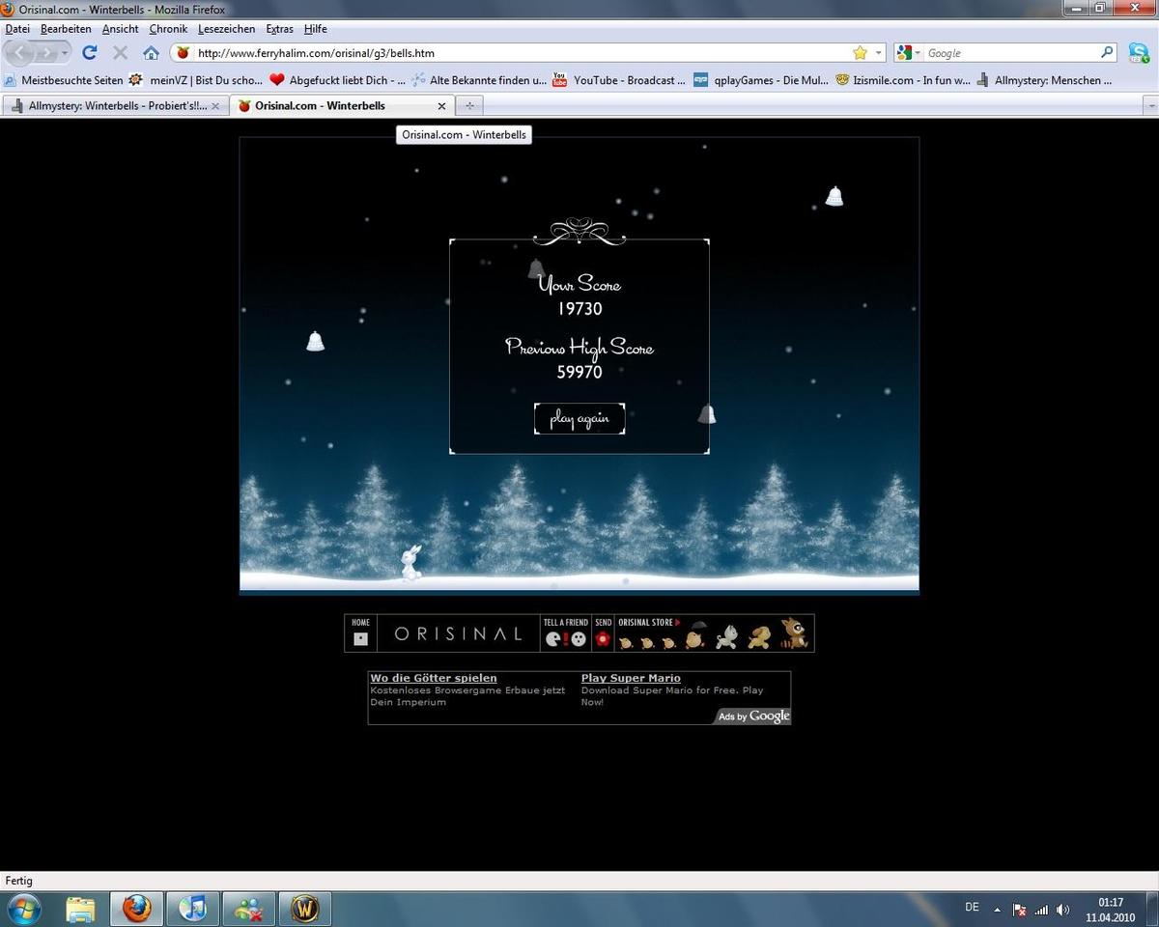Click the white bell near the top right
Image resolution: width=1159 pixels, height=927 pixels.
point(834,196)
